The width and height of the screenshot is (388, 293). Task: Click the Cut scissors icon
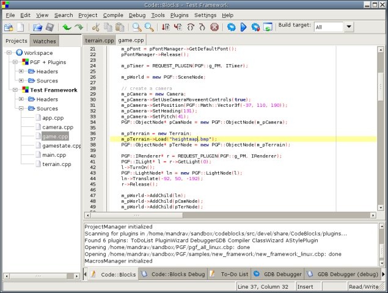[95, 27]
